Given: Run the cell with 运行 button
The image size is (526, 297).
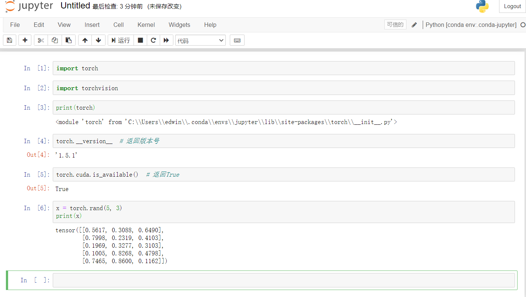Looking at the screenshot, I should [121, 40].
